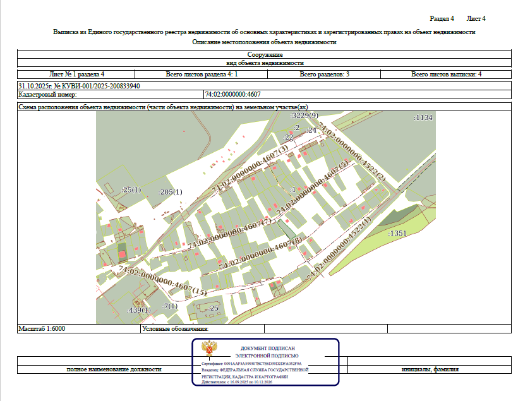Click the 'Кадастровый номер:' label

[47, 95]
